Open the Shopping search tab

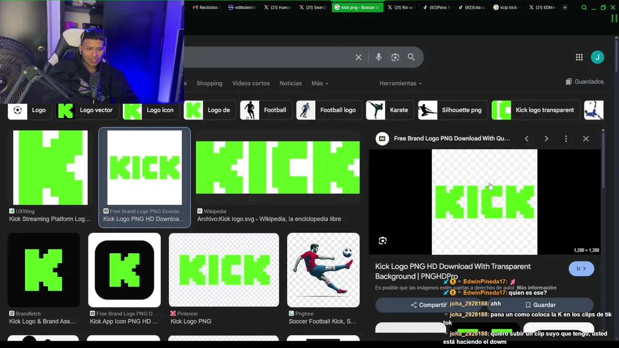[209, 83]
